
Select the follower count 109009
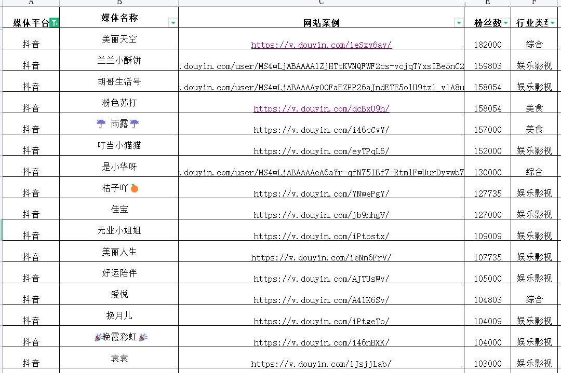(x=488, y=236)
